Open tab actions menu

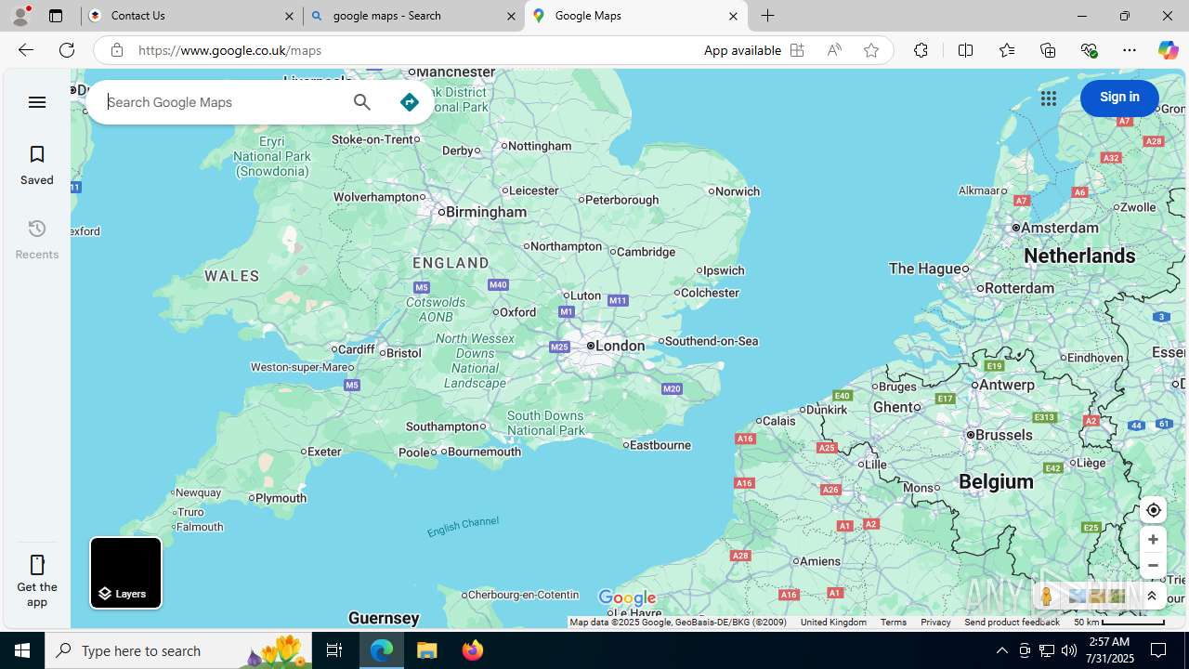tap(56, 16)
